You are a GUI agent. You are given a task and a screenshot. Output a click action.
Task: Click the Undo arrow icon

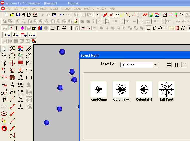click(62, 15)
